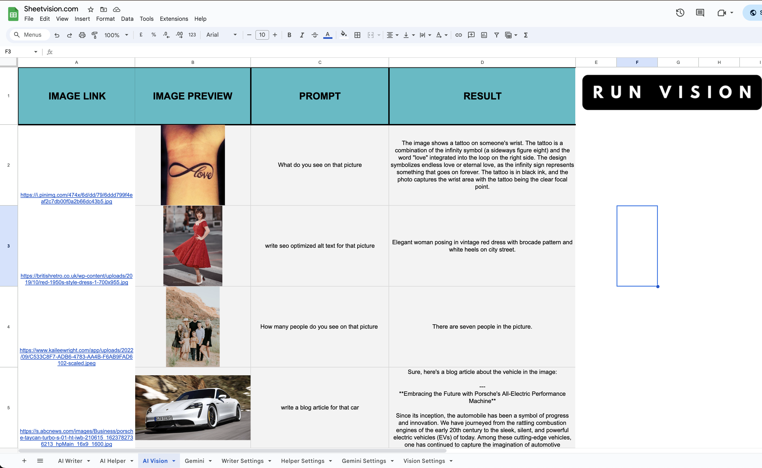Click the print icon
This screenshot has height=468, width=762.
coord(82,35)
